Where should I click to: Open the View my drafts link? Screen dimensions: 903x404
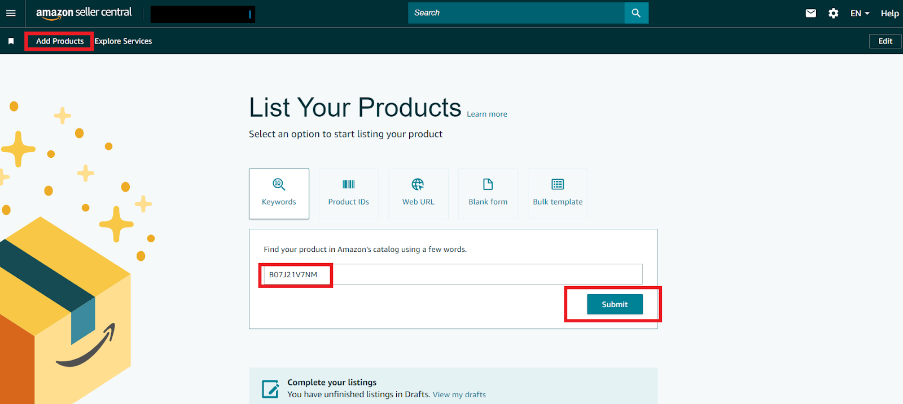[459, 394]
